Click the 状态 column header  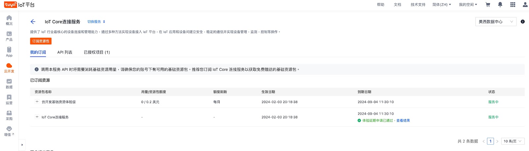coord(492,92)
